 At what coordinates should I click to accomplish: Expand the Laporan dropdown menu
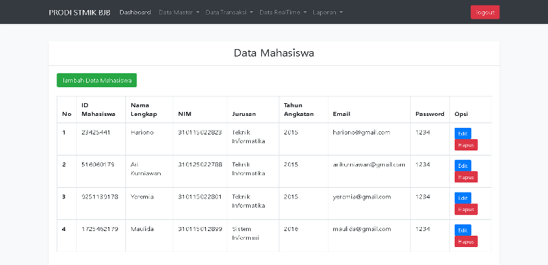click(x=328, y=12)
